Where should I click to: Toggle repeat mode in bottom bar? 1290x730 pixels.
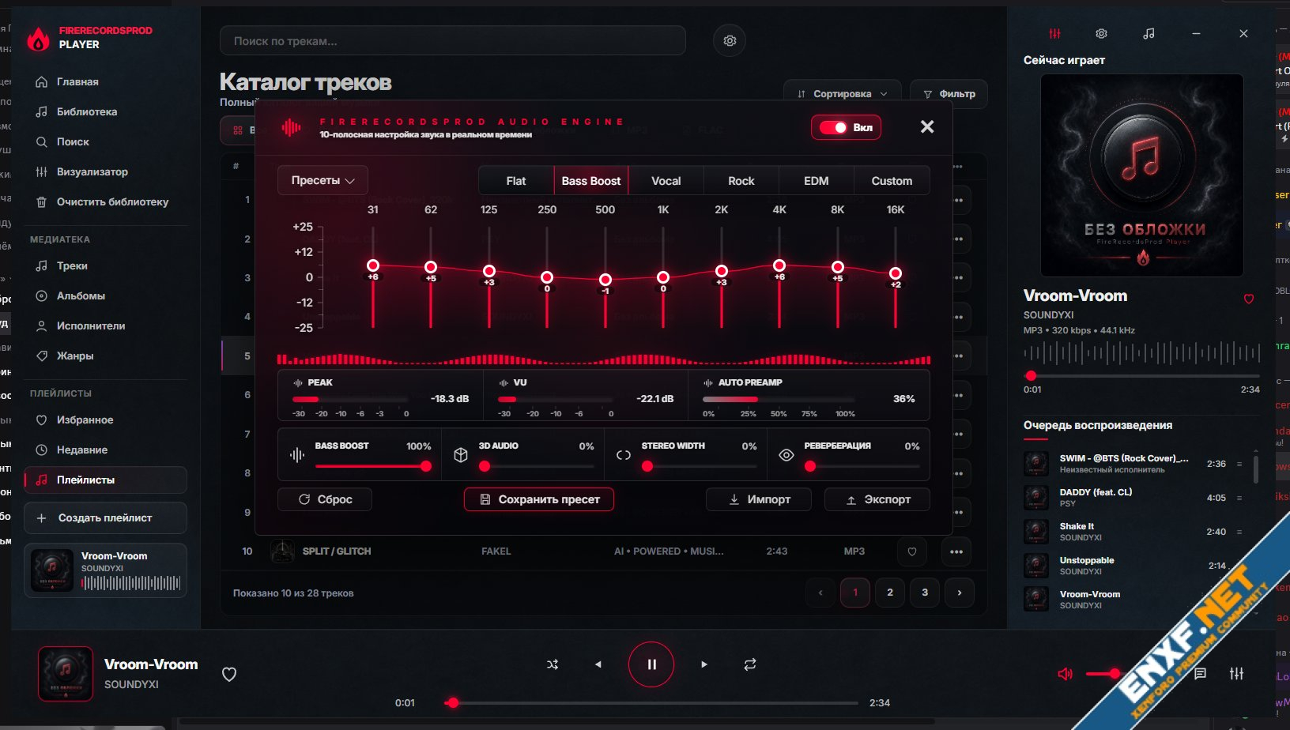(750, 664)
